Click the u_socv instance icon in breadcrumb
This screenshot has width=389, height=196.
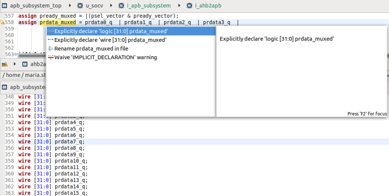(x=80, y=5)
